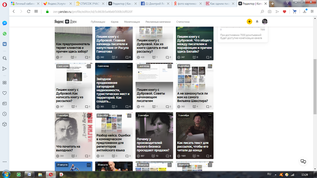Open extensions cube icon in sidebar
This screenshot has width=317, height=178.
coord(4,124)
